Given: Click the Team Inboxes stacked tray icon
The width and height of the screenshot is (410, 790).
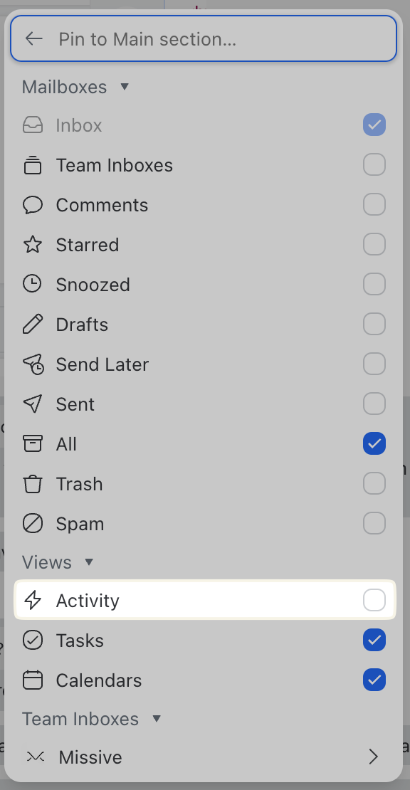Looking at the screenshot, I should (x=33, y=165).
